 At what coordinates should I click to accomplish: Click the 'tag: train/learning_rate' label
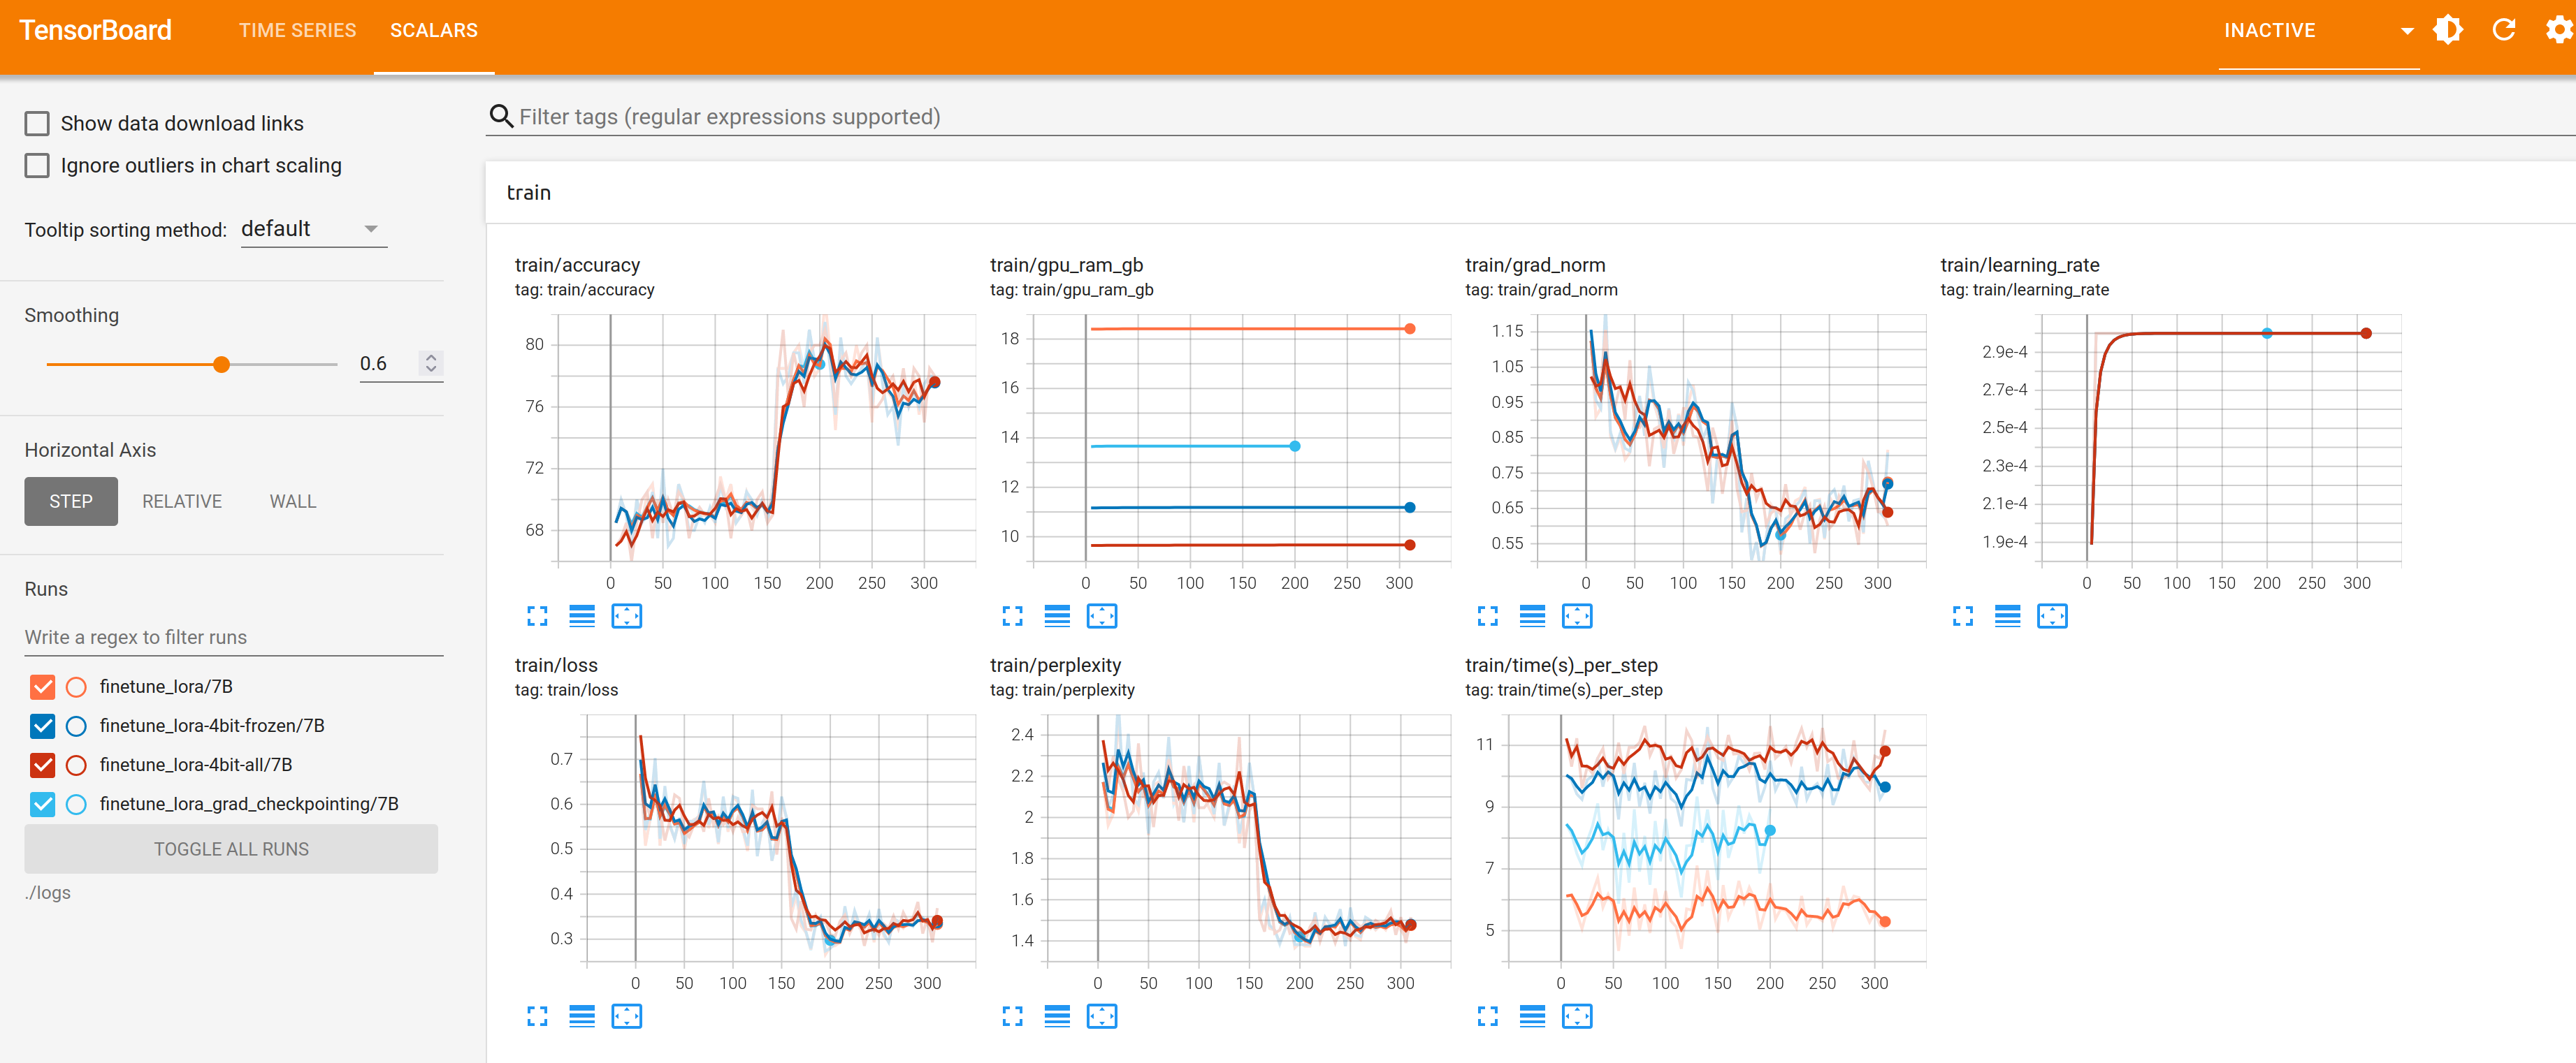pos(2024,290)
